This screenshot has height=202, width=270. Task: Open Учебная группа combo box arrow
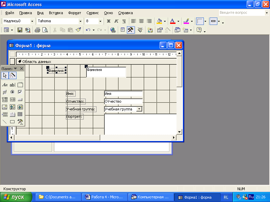click(139, 109)
